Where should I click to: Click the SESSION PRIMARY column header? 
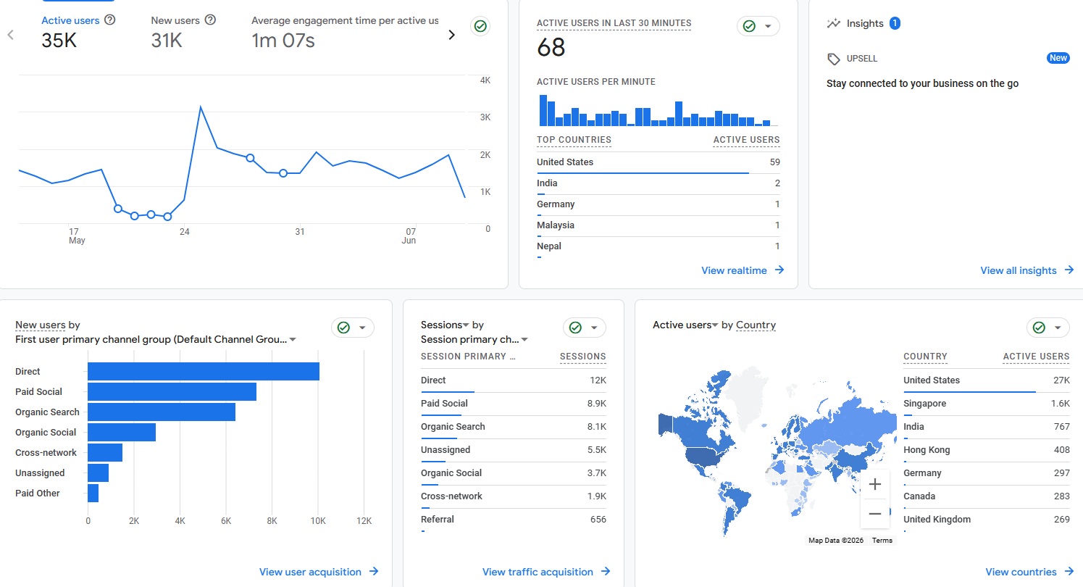tap(468, 357)
